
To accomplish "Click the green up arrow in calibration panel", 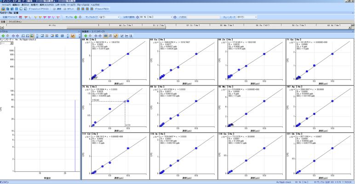I will coord(84,35).
